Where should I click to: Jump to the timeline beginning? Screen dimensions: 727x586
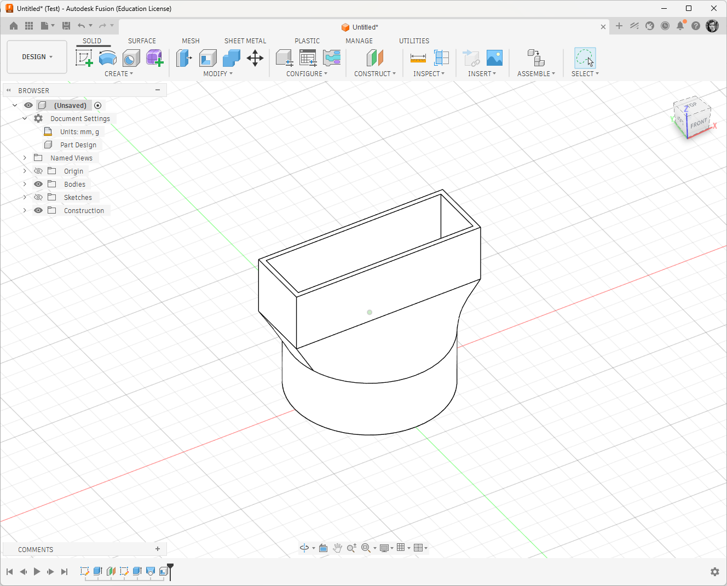click(x=9, y=572)
